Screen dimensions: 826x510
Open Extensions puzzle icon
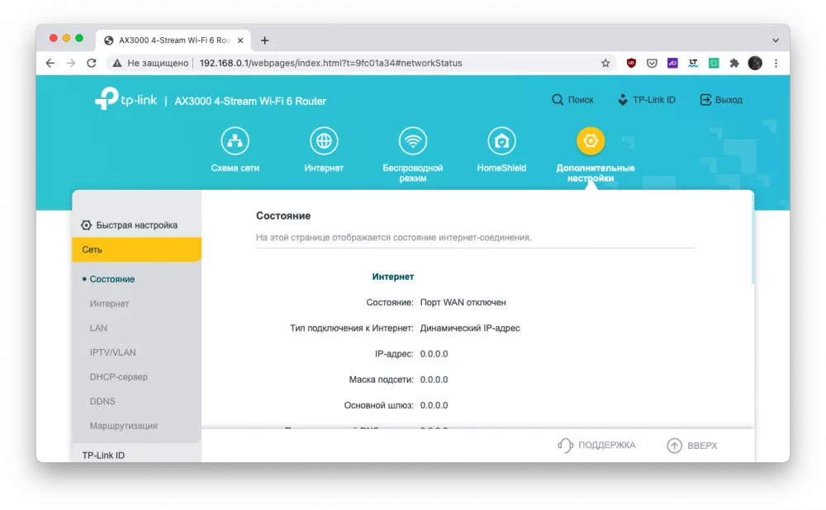(733, 64)
